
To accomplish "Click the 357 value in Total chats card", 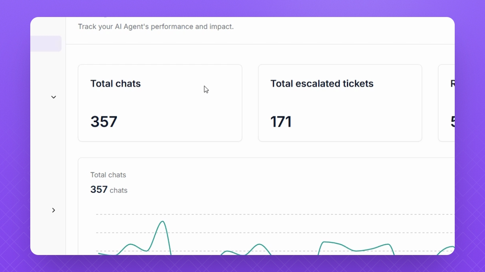I will (x=104, y=122).
